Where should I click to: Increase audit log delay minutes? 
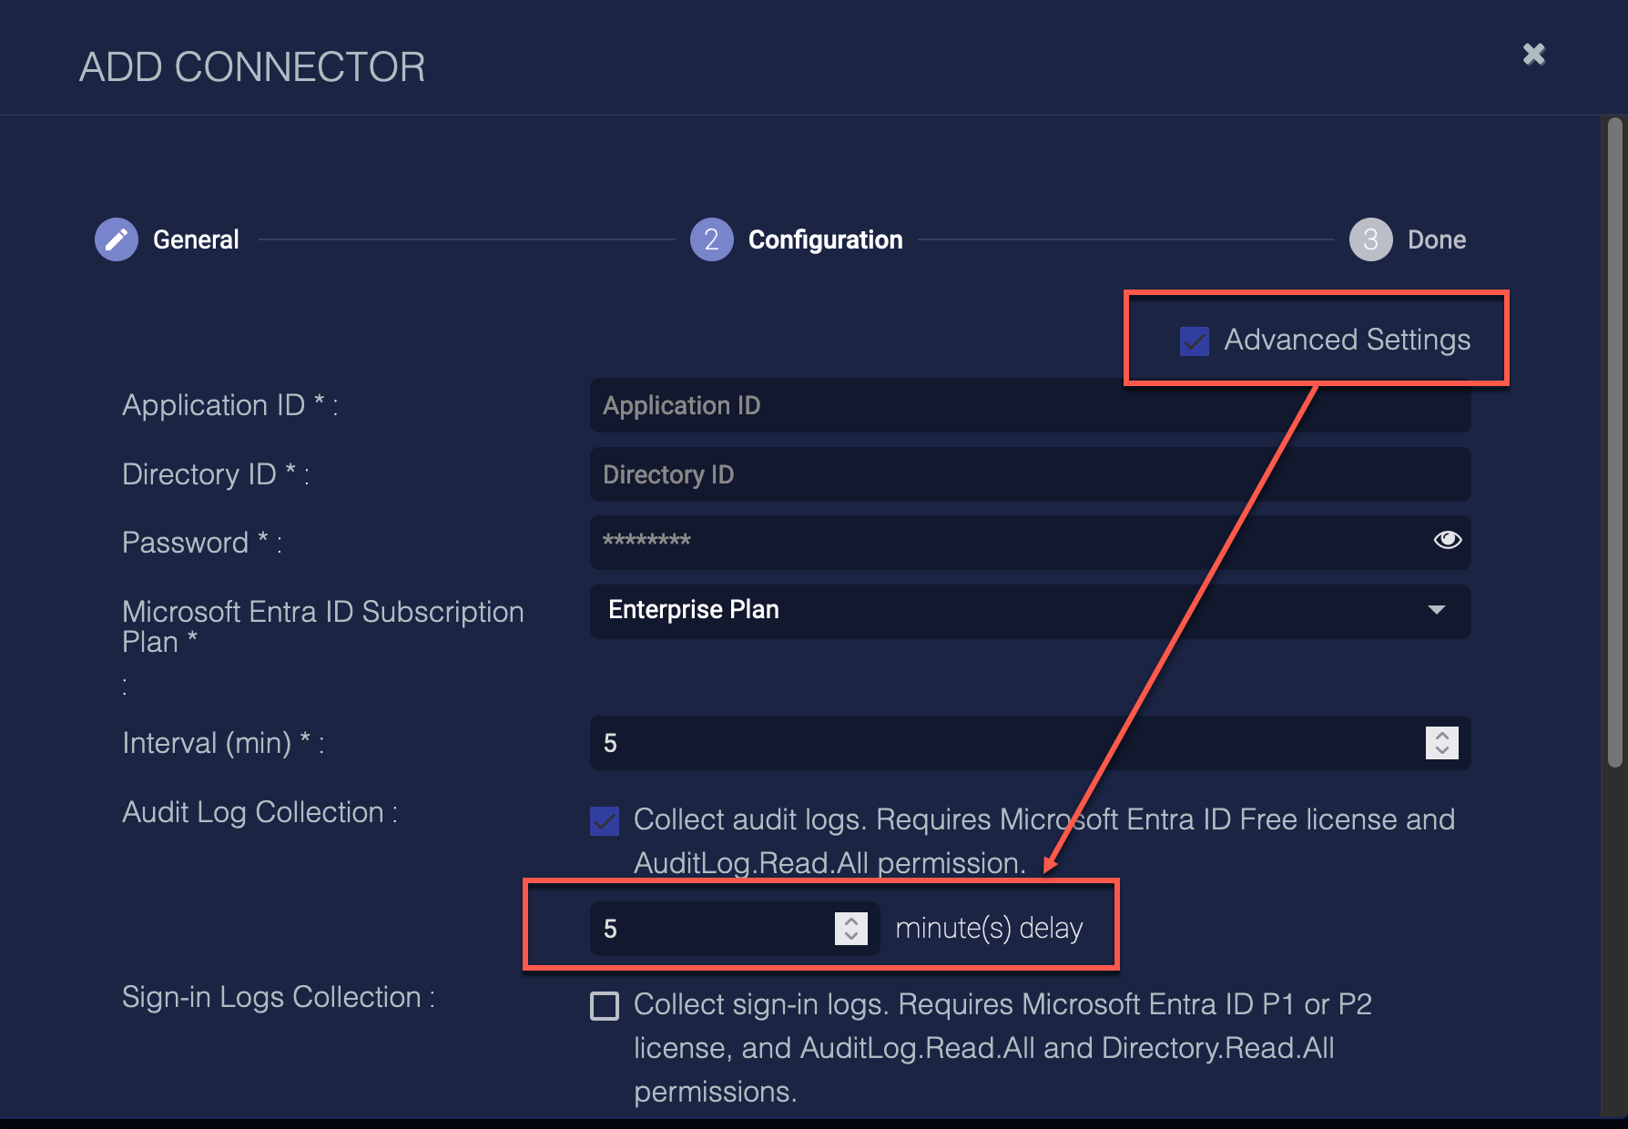coord(851,921)
